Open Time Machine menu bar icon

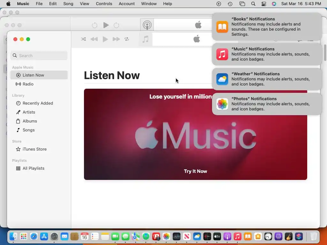[x=230, y=4]
